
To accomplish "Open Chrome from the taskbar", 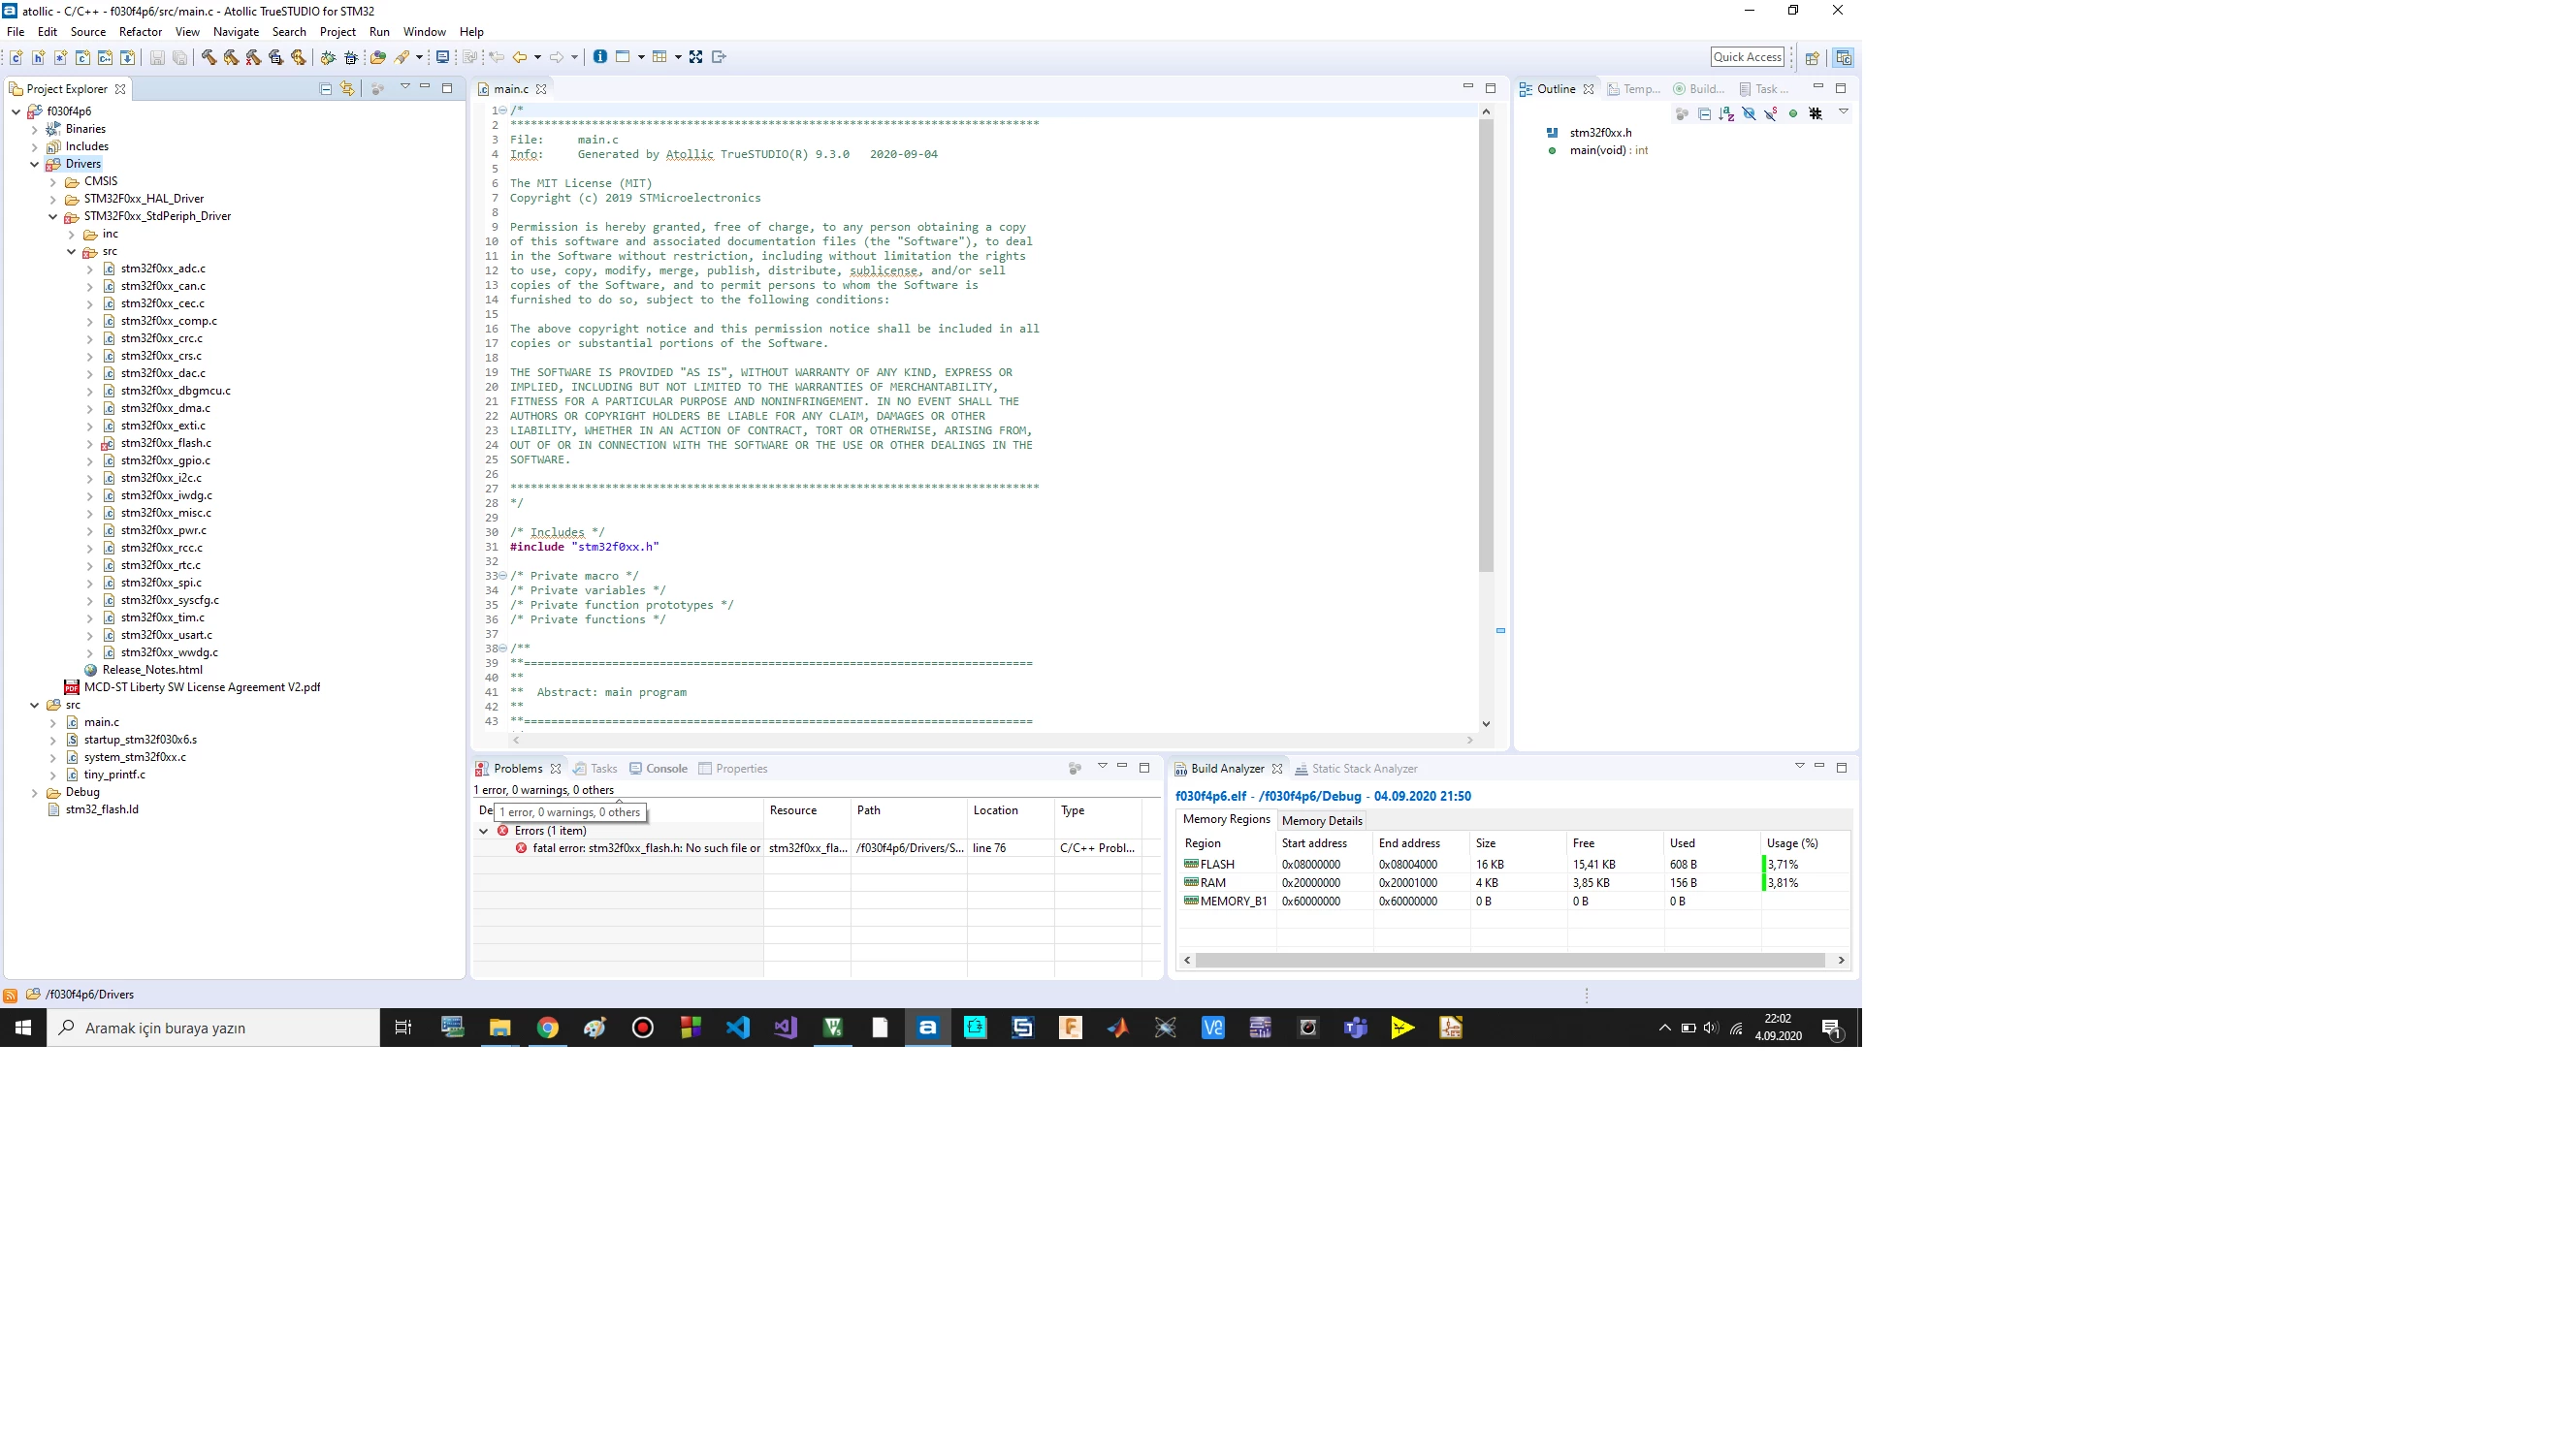I will pyautogui.click(x=547, y=1028).
